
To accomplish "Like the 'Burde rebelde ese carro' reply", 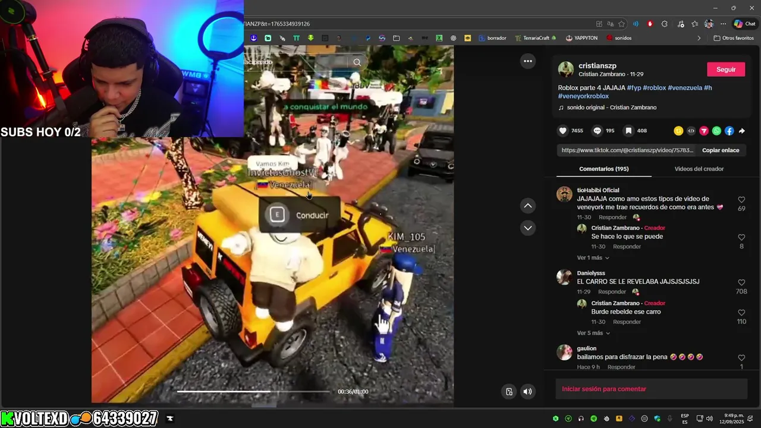I will (x=741, y=313).
